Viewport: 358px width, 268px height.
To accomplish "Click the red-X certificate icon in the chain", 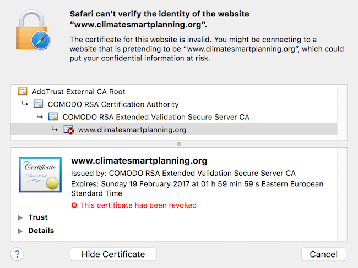I will click(x=69, y=130).
